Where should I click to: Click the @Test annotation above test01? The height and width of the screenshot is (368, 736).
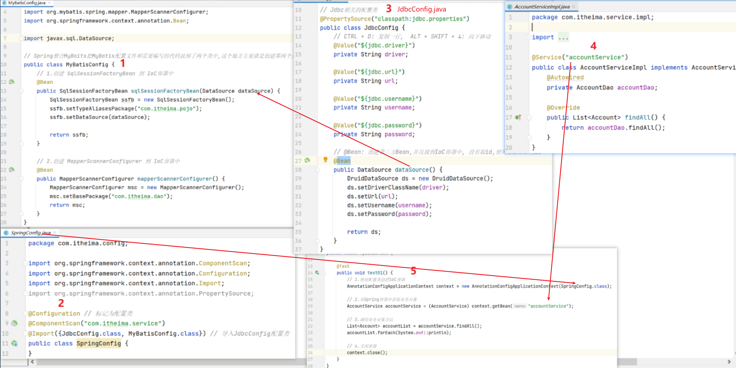click(343, 266)
